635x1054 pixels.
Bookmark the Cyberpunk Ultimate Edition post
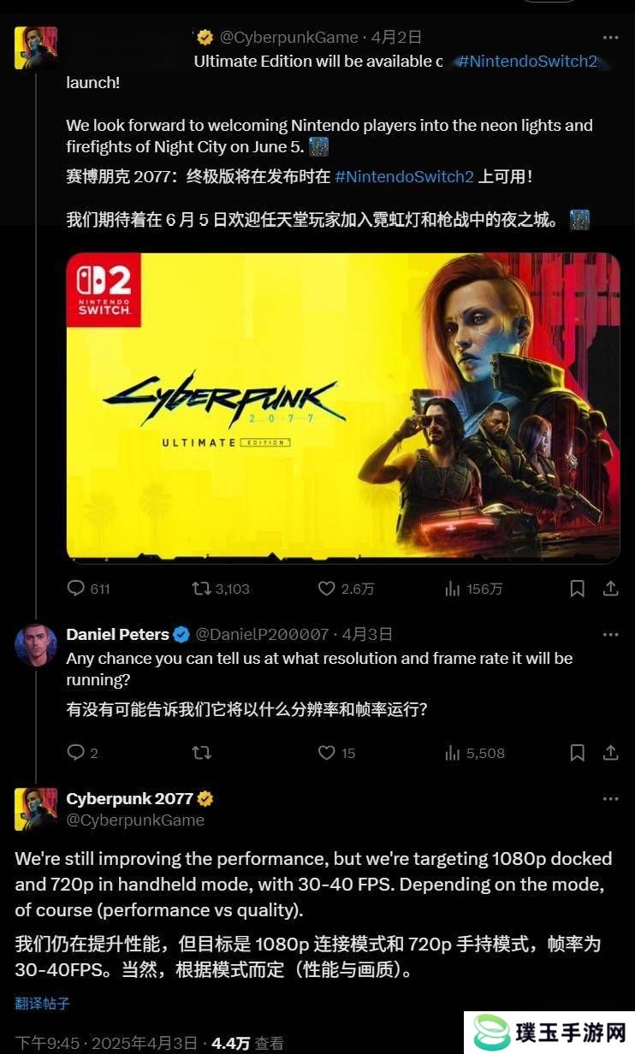578,589
